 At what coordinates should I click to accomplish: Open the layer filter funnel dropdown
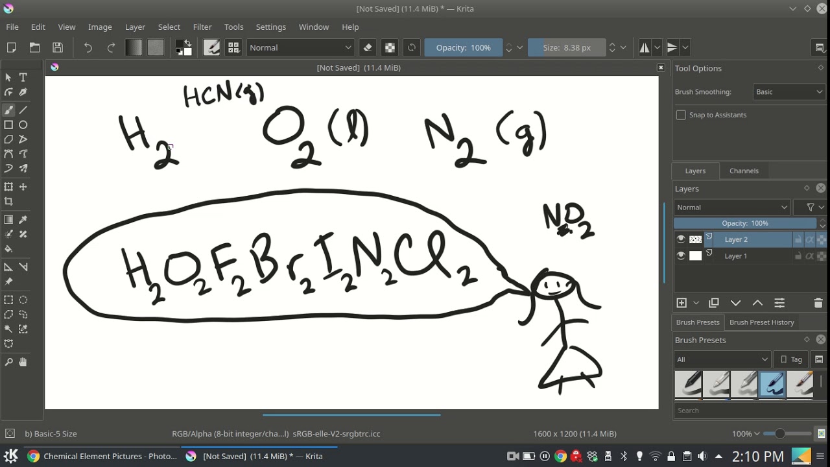tap(814, 208)
